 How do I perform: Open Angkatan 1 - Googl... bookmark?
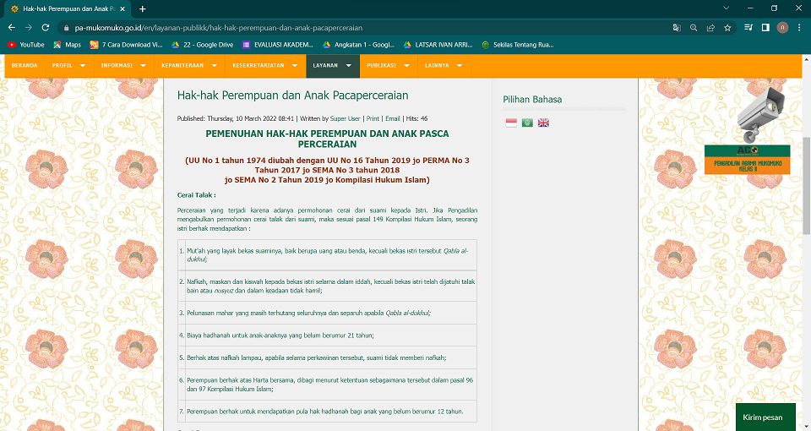click(358, 45)
